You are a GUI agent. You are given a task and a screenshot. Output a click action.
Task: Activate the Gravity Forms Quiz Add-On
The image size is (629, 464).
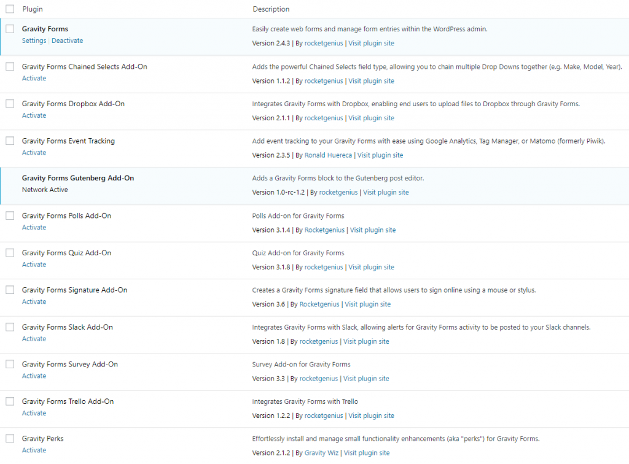coord(34,264)
